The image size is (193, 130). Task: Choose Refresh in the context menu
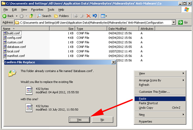pyautogui.click(x=160, y=85)
